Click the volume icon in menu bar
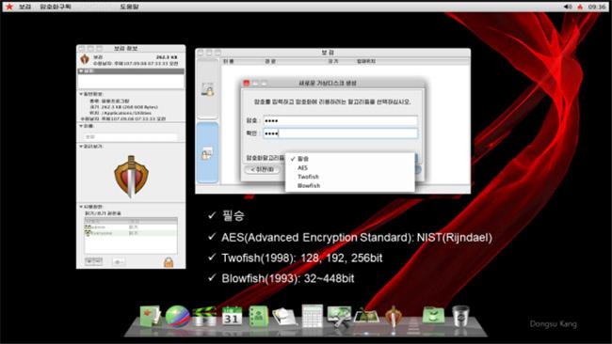 (568, 7)
